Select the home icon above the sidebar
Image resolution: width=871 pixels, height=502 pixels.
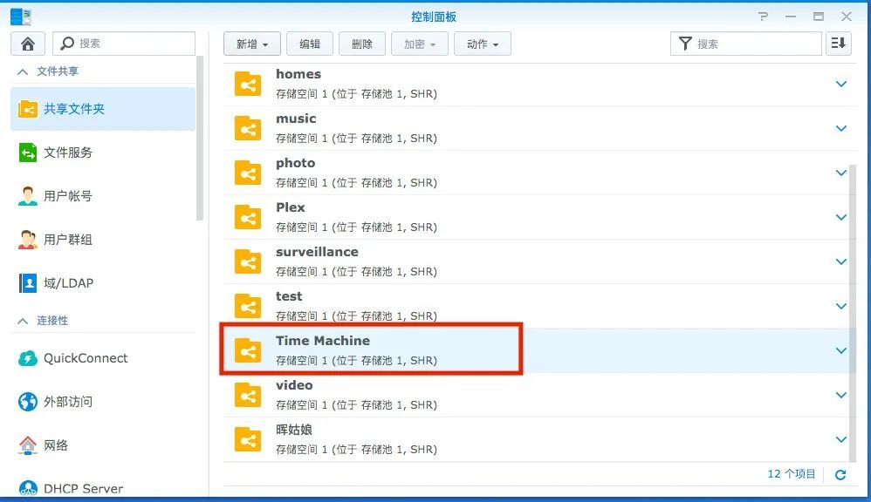point(27,43)
